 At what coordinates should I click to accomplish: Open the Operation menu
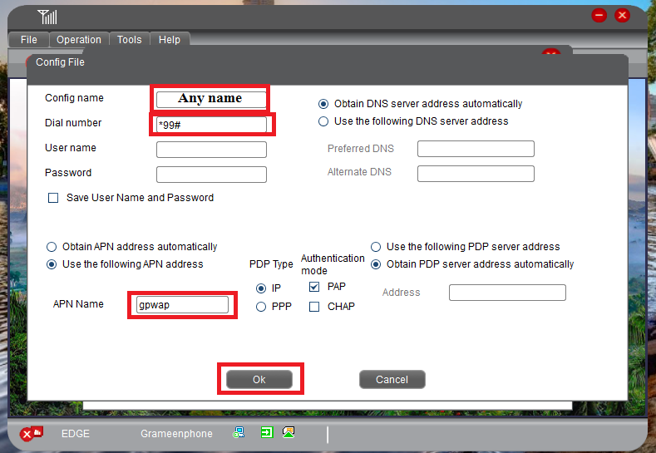pyautogui.click(x=79, y=40)
